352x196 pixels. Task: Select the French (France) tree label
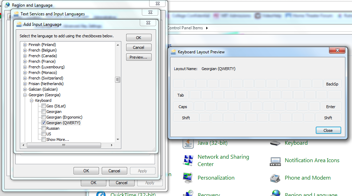pyautogui.click(x=42, y=61)
